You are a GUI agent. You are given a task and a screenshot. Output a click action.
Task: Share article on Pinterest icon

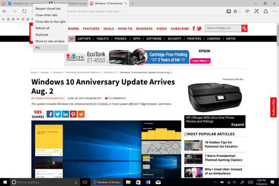coord(73,114)
